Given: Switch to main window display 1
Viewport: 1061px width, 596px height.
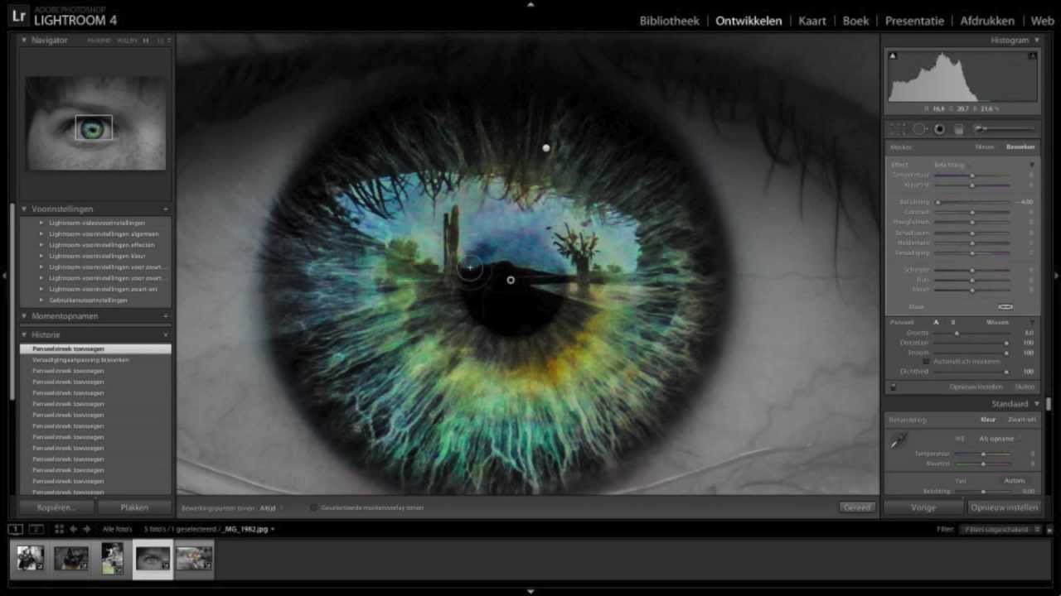Looking at the screenshot, I should (16, 528).
